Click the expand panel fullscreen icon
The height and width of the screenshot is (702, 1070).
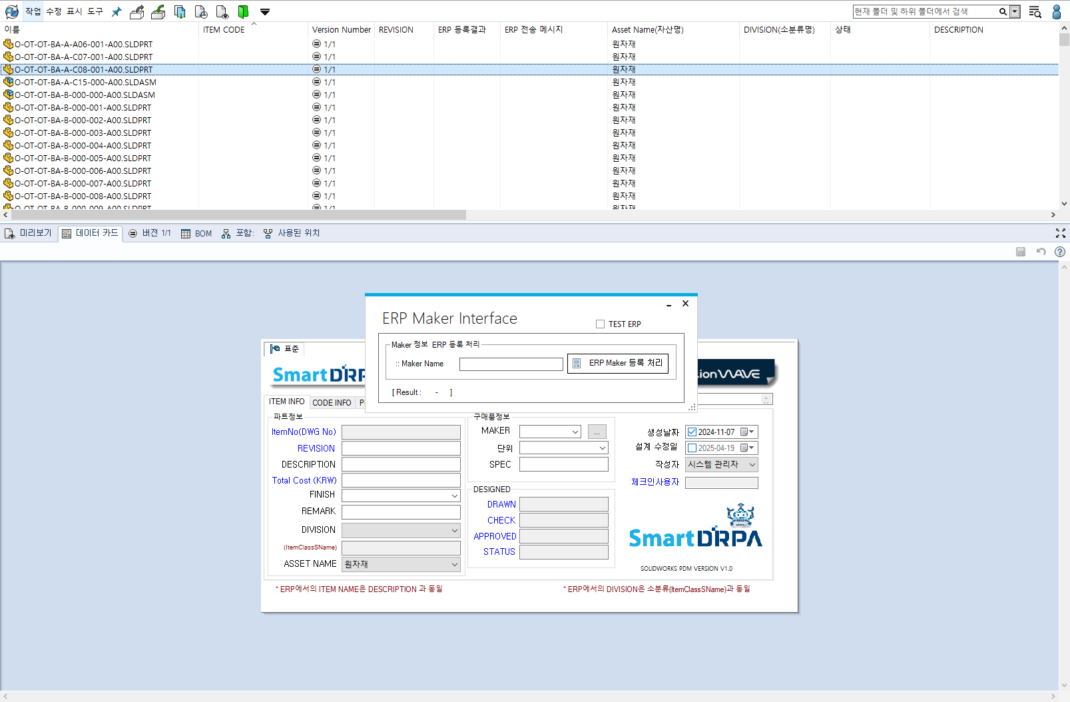pos(1061,233)
